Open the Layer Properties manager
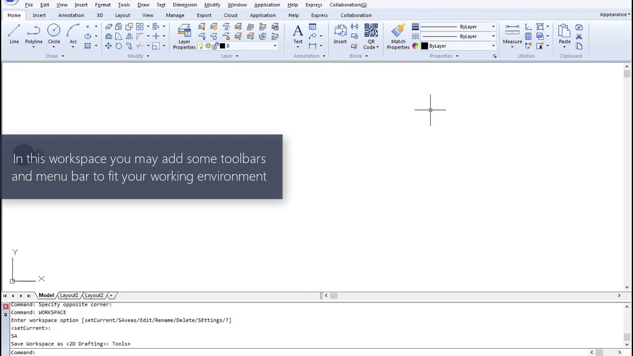The image size is (633, 356). tap(184, 37)
